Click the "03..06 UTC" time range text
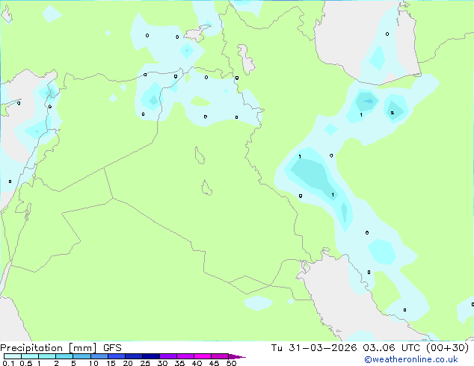The width and height of the screenshot is (474, 366). pos(391,348)
